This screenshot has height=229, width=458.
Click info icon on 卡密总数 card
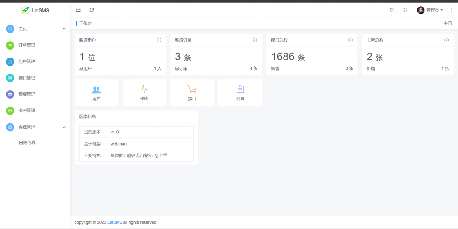tap(446, 40)
